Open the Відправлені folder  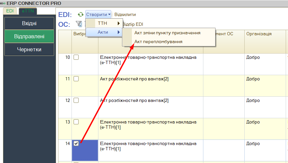coord(29,36)
